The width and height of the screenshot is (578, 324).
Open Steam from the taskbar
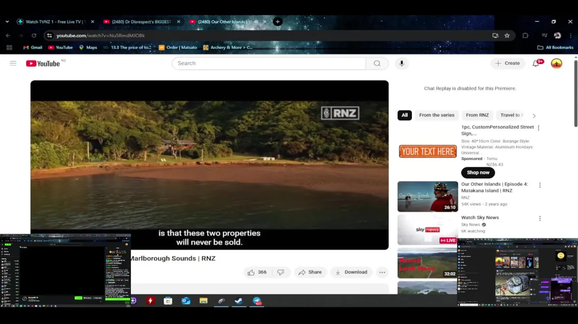(x=239, y=301)
